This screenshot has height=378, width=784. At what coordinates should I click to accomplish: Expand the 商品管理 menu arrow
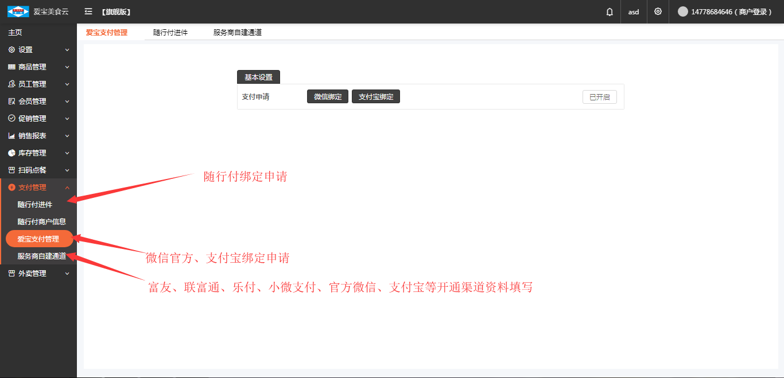coord(67,67)
